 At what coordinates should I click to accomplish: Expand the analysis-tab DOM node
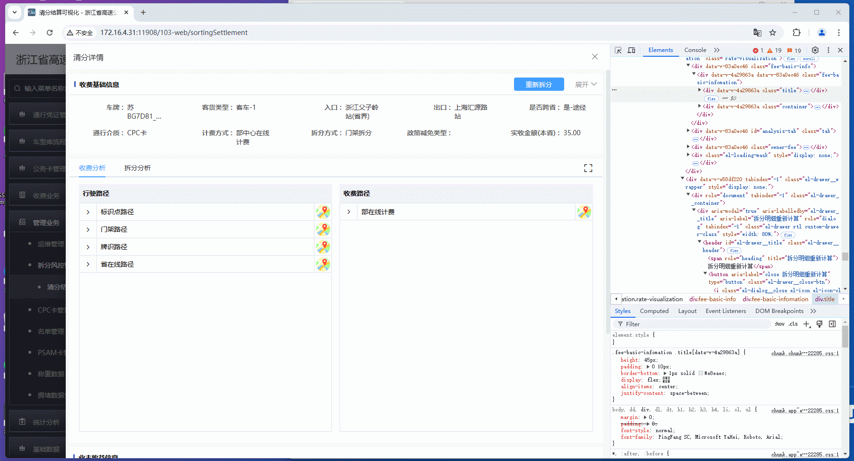coord(688,130)
